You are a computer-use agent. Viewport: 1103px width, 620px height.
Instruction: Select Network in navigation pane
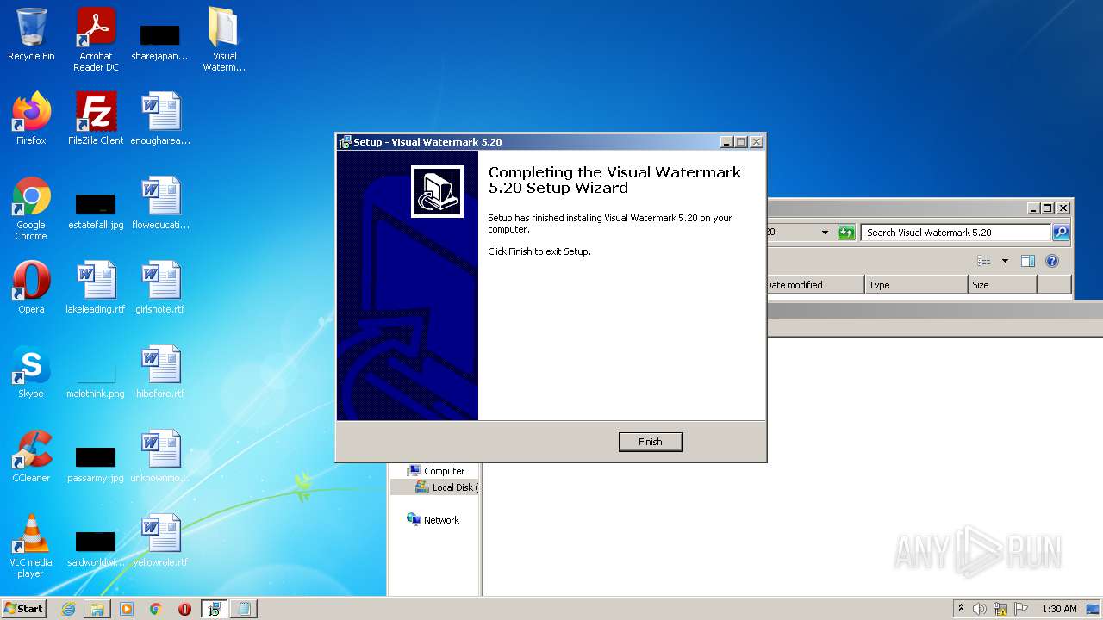tap(433, 520)
